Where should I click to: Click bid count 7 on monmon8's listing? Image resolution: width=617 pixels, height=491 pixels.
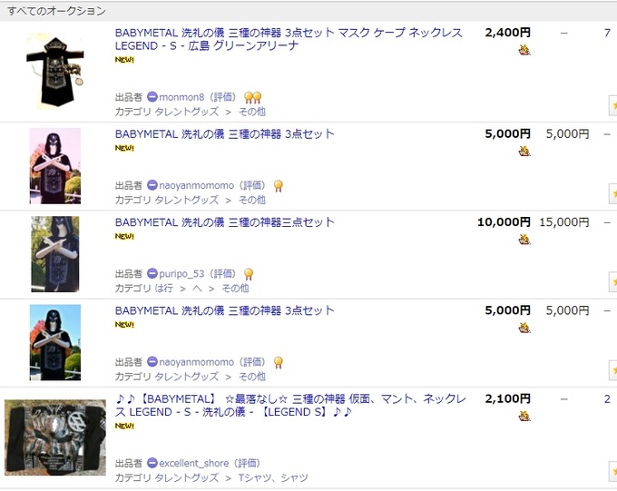click(607, 33)
